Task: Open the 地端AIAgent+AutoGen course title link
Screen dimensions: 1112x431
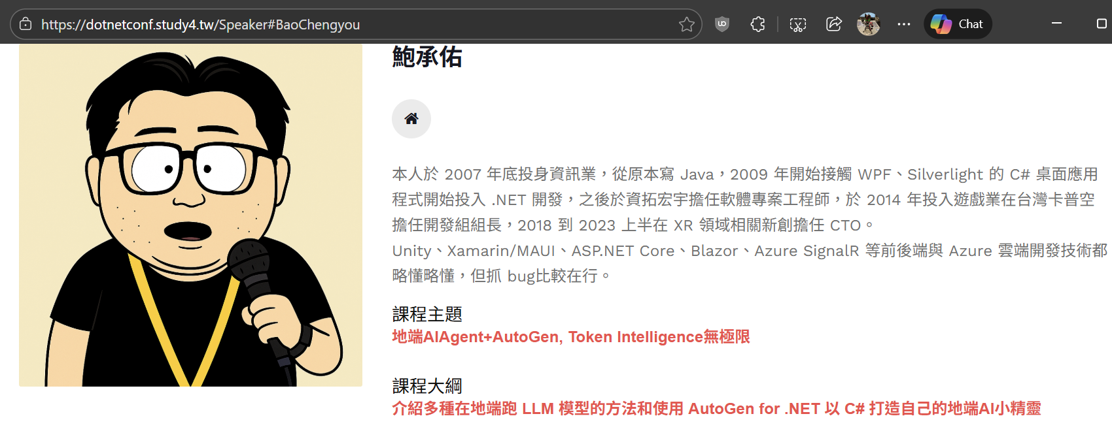Action: tap(571, 337)
